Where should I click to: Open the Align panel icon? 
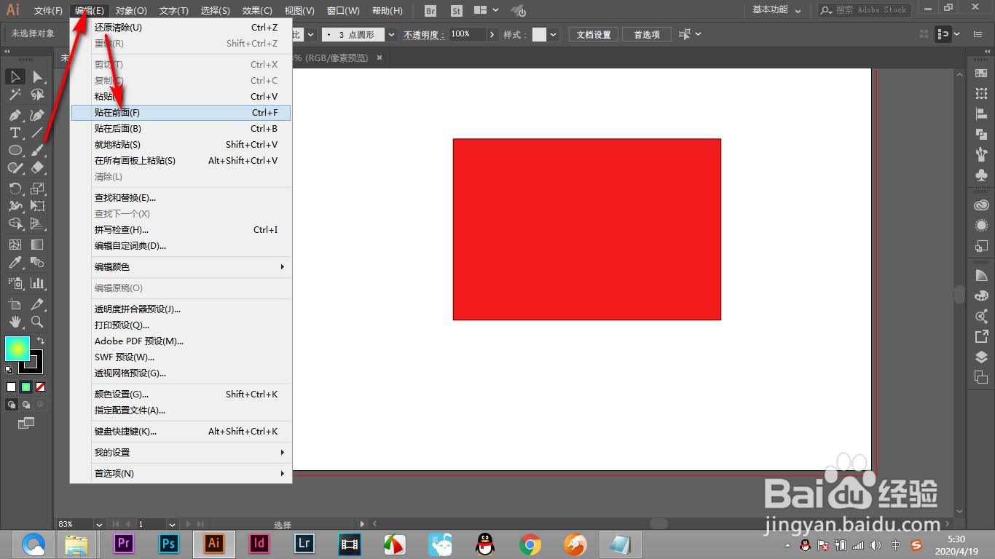[981, 114]
